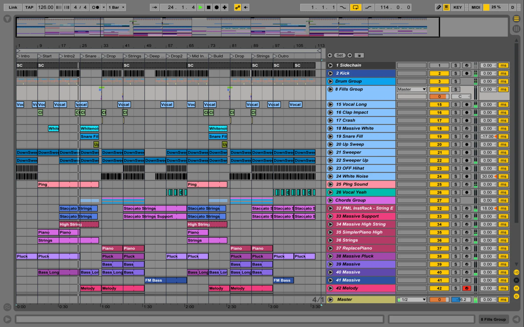524x327 pixels.
Task: Solo the 2 Kick track
Action: point(455,73)
